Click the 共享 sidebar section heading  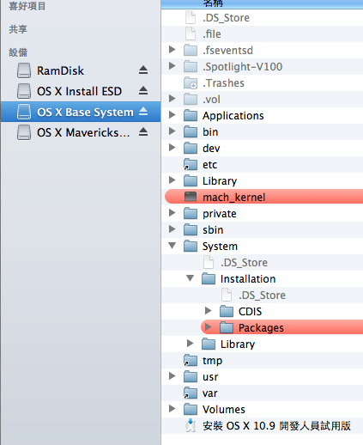click(x=18, y=29)
